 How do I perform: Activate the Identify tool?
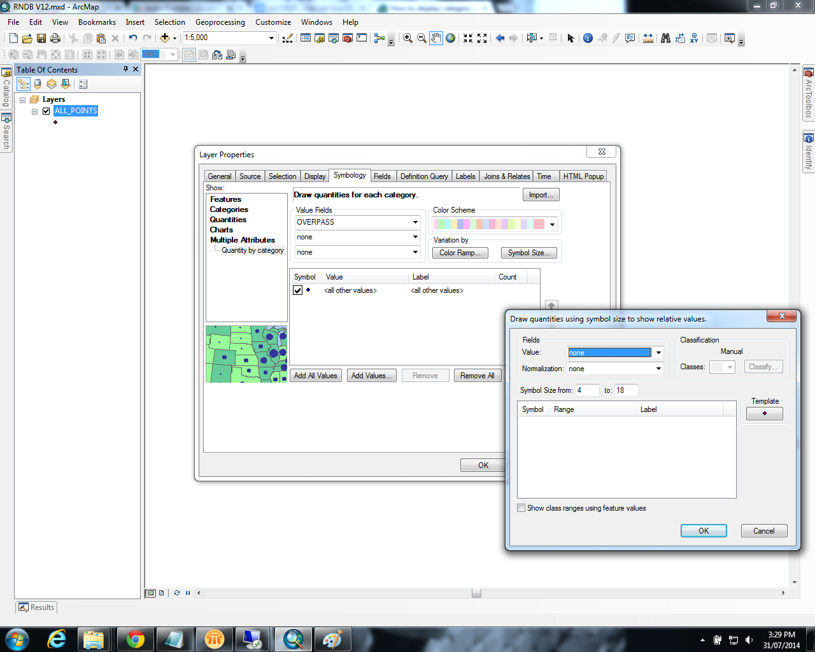588,38
